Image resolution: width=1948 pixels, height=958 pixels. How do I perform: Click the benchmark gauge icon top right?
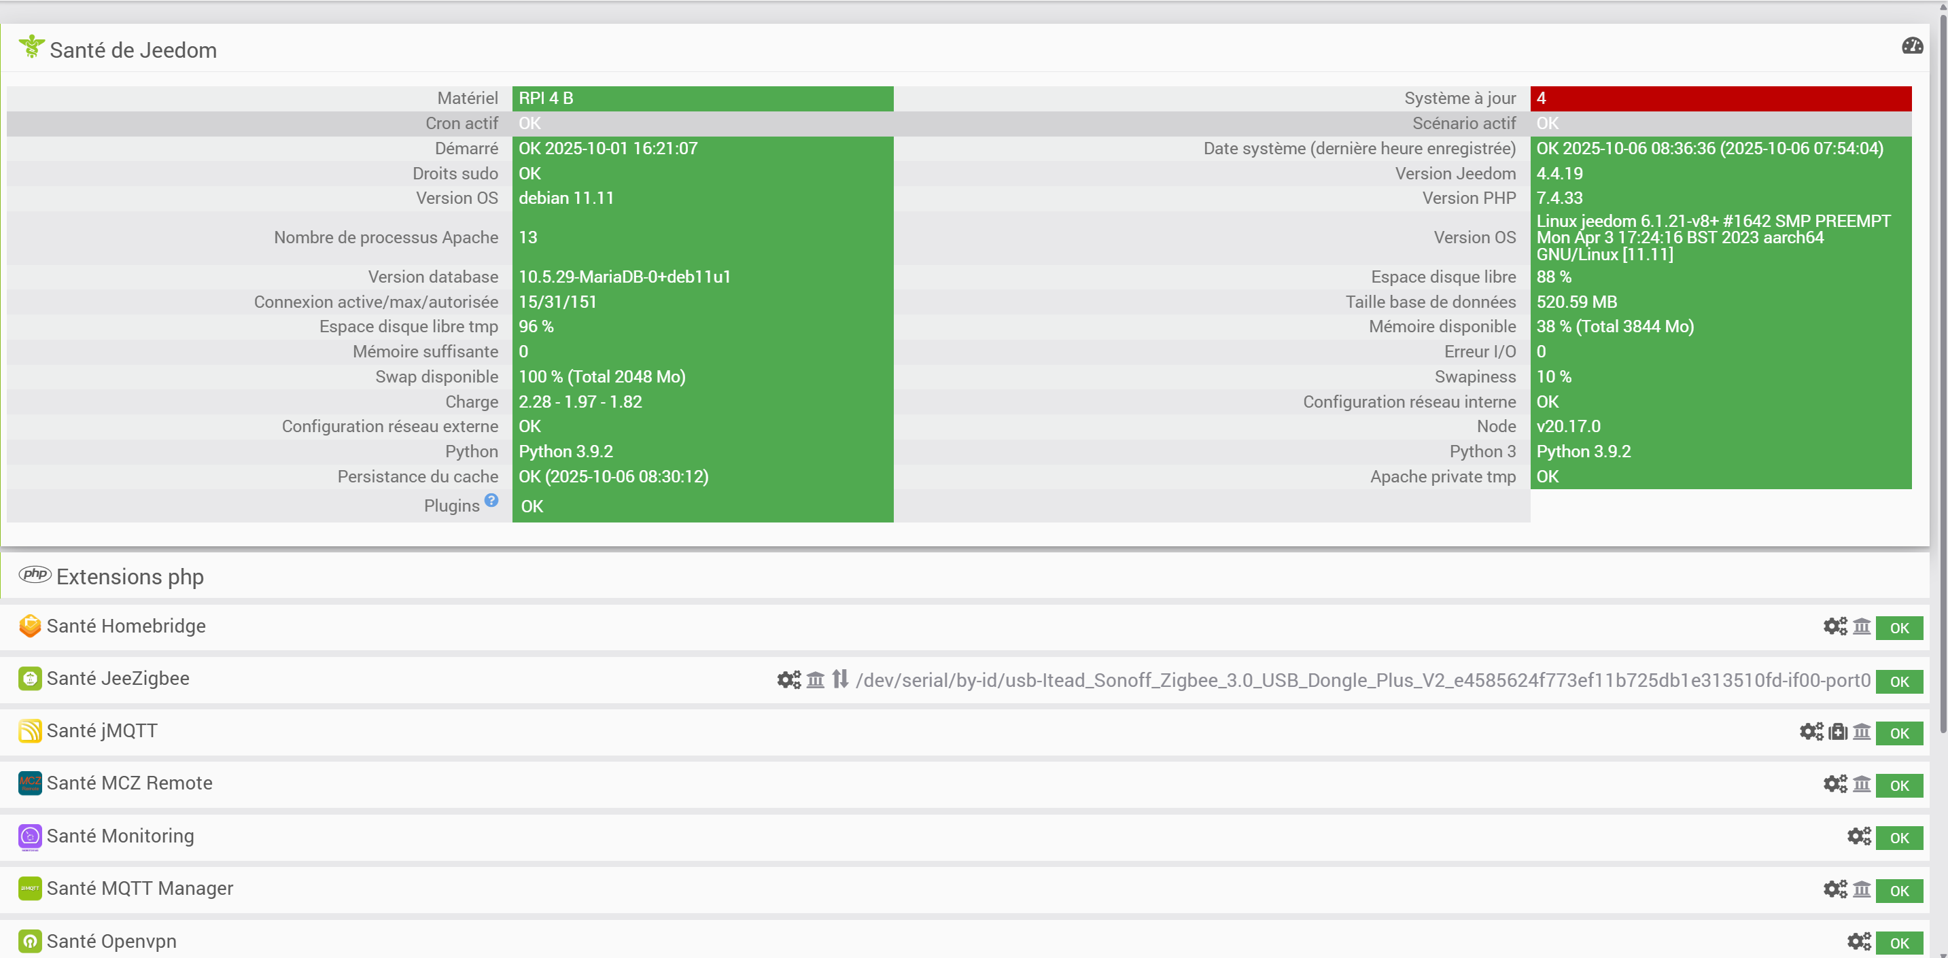click(1912, 46)
